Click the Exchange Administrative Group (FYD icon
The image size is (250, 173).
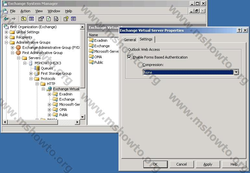[18, 48]
